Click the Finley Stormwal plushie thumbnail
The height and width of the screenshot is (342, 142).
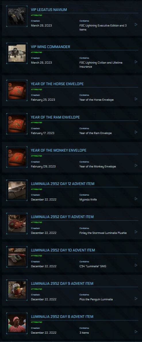17,223
